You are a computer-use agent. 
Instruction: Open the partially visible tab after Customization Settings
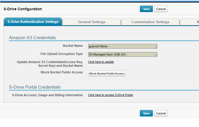click(190, 22)
